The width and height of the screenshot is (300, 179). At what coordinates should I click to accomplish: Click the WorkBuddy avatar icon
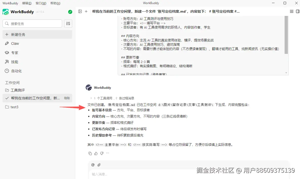click(x=89, y=87)
